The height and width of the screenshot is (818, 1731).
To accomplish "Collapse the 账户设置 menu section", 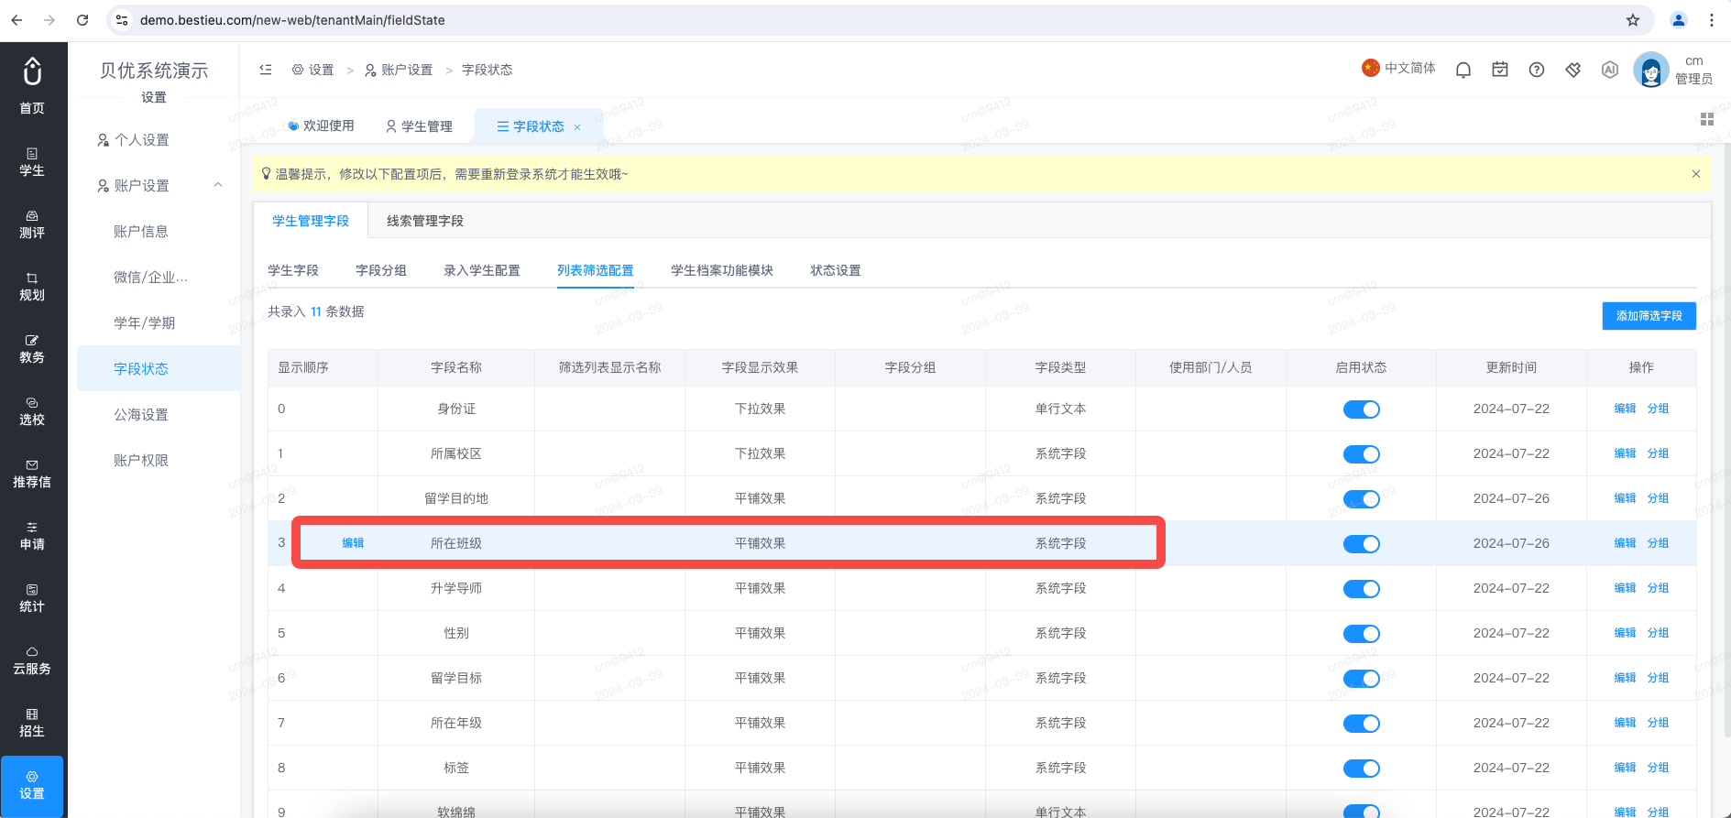I will [x=218, y=185].
